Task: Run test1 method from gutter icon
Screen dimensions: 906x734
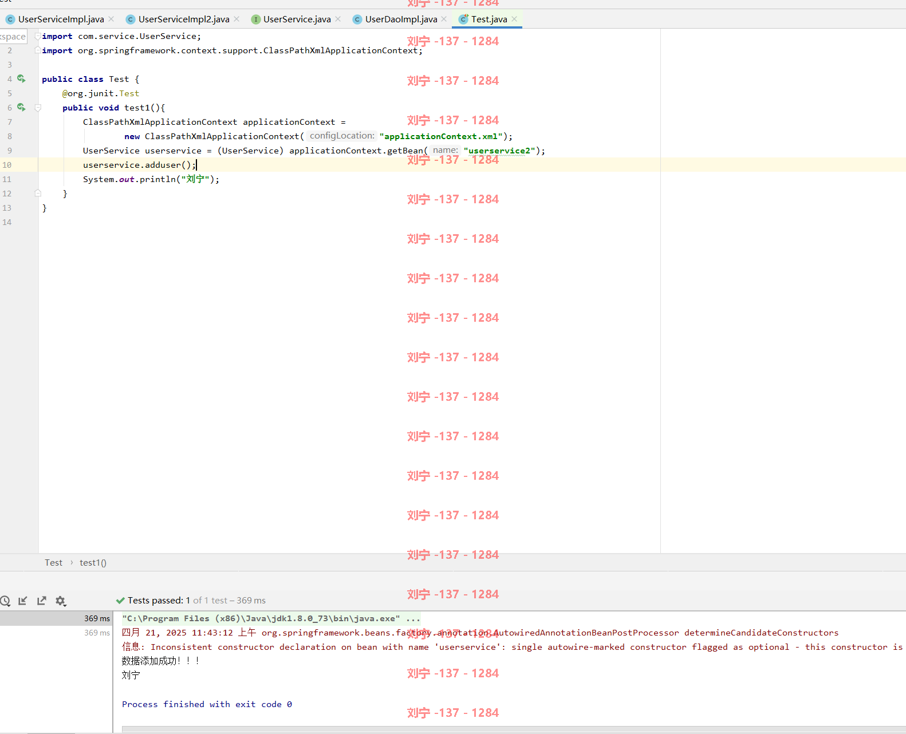Action: [x=21, y=108]
